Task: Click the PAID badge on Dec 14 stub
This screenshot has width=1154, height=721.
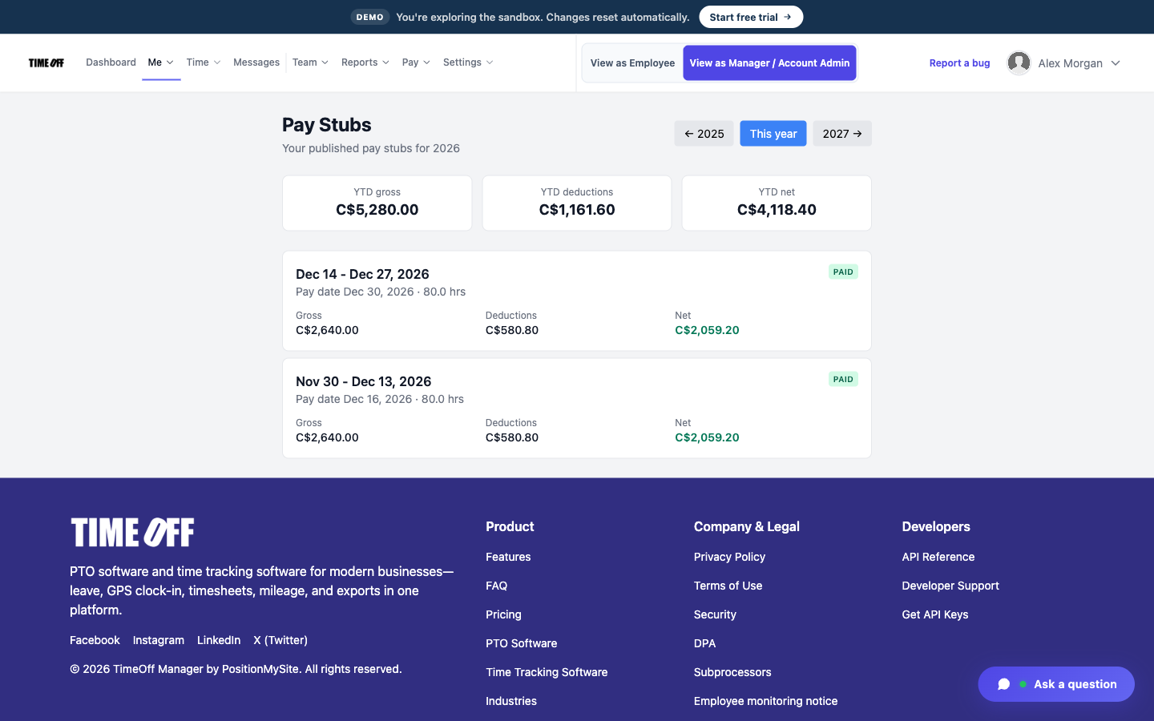Action: tap(843, 272)
